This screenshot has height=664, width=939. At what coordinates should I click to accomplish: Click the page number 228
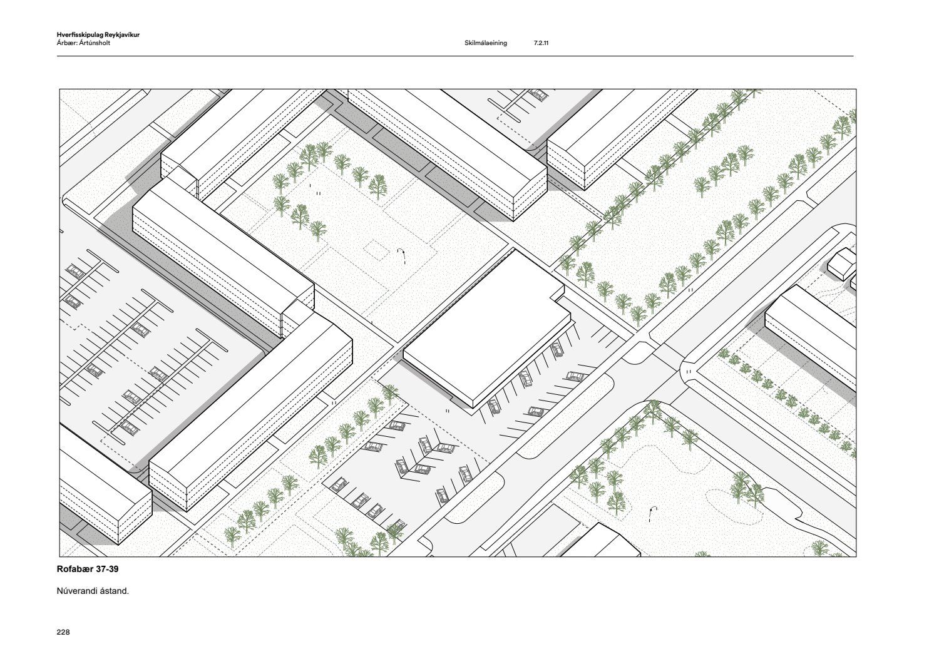[63, 632]
